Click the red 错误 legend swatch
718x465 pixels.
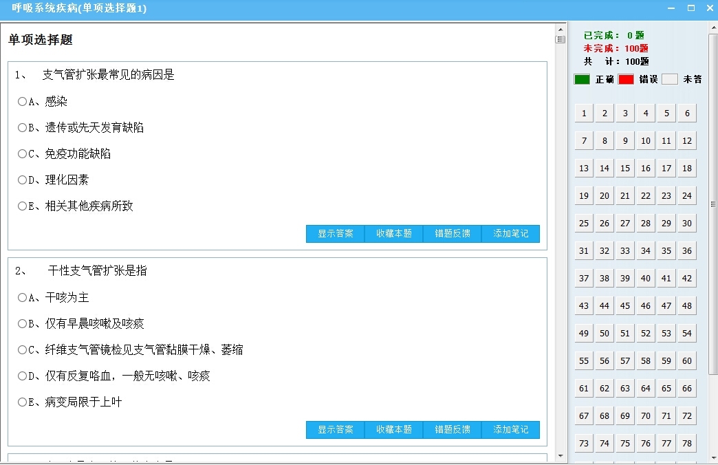627,79
